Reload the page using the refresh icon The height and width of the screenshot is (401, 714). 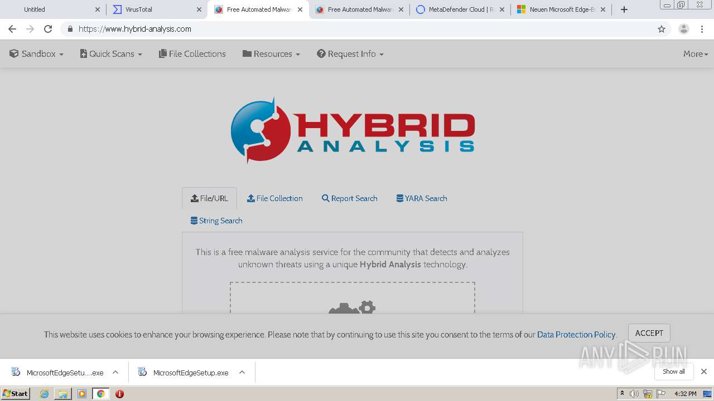(48, 29)
